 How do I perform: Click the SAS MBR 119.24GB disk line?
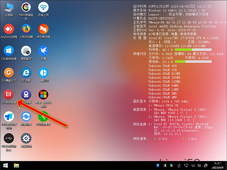(174, 120)
